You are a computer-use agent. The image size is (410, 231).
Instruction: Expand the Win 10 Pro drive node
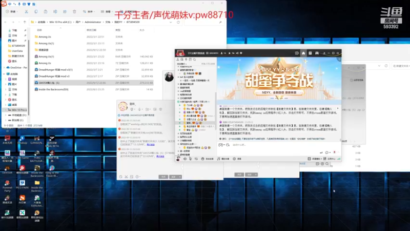pyautogui.click(x=6, y=110)
